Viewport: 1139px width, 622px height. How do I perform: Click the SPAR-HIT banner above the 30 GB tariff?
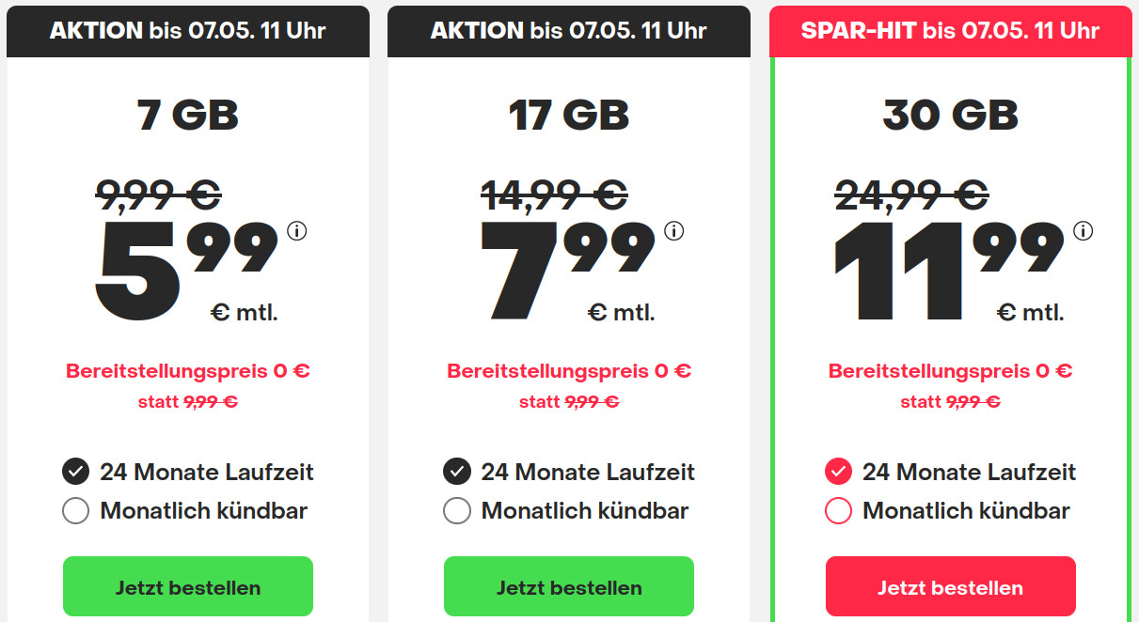(x=950, y=30)
